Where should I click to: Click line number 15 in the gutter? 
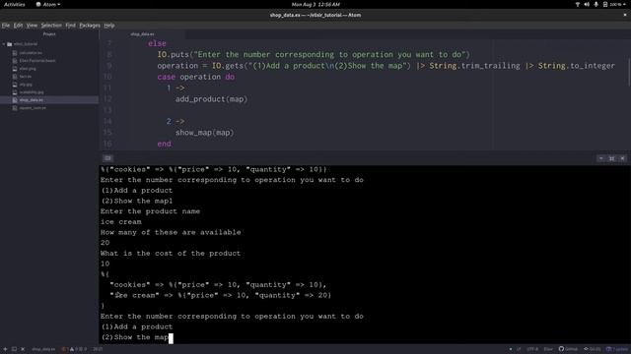click(107, 133)
